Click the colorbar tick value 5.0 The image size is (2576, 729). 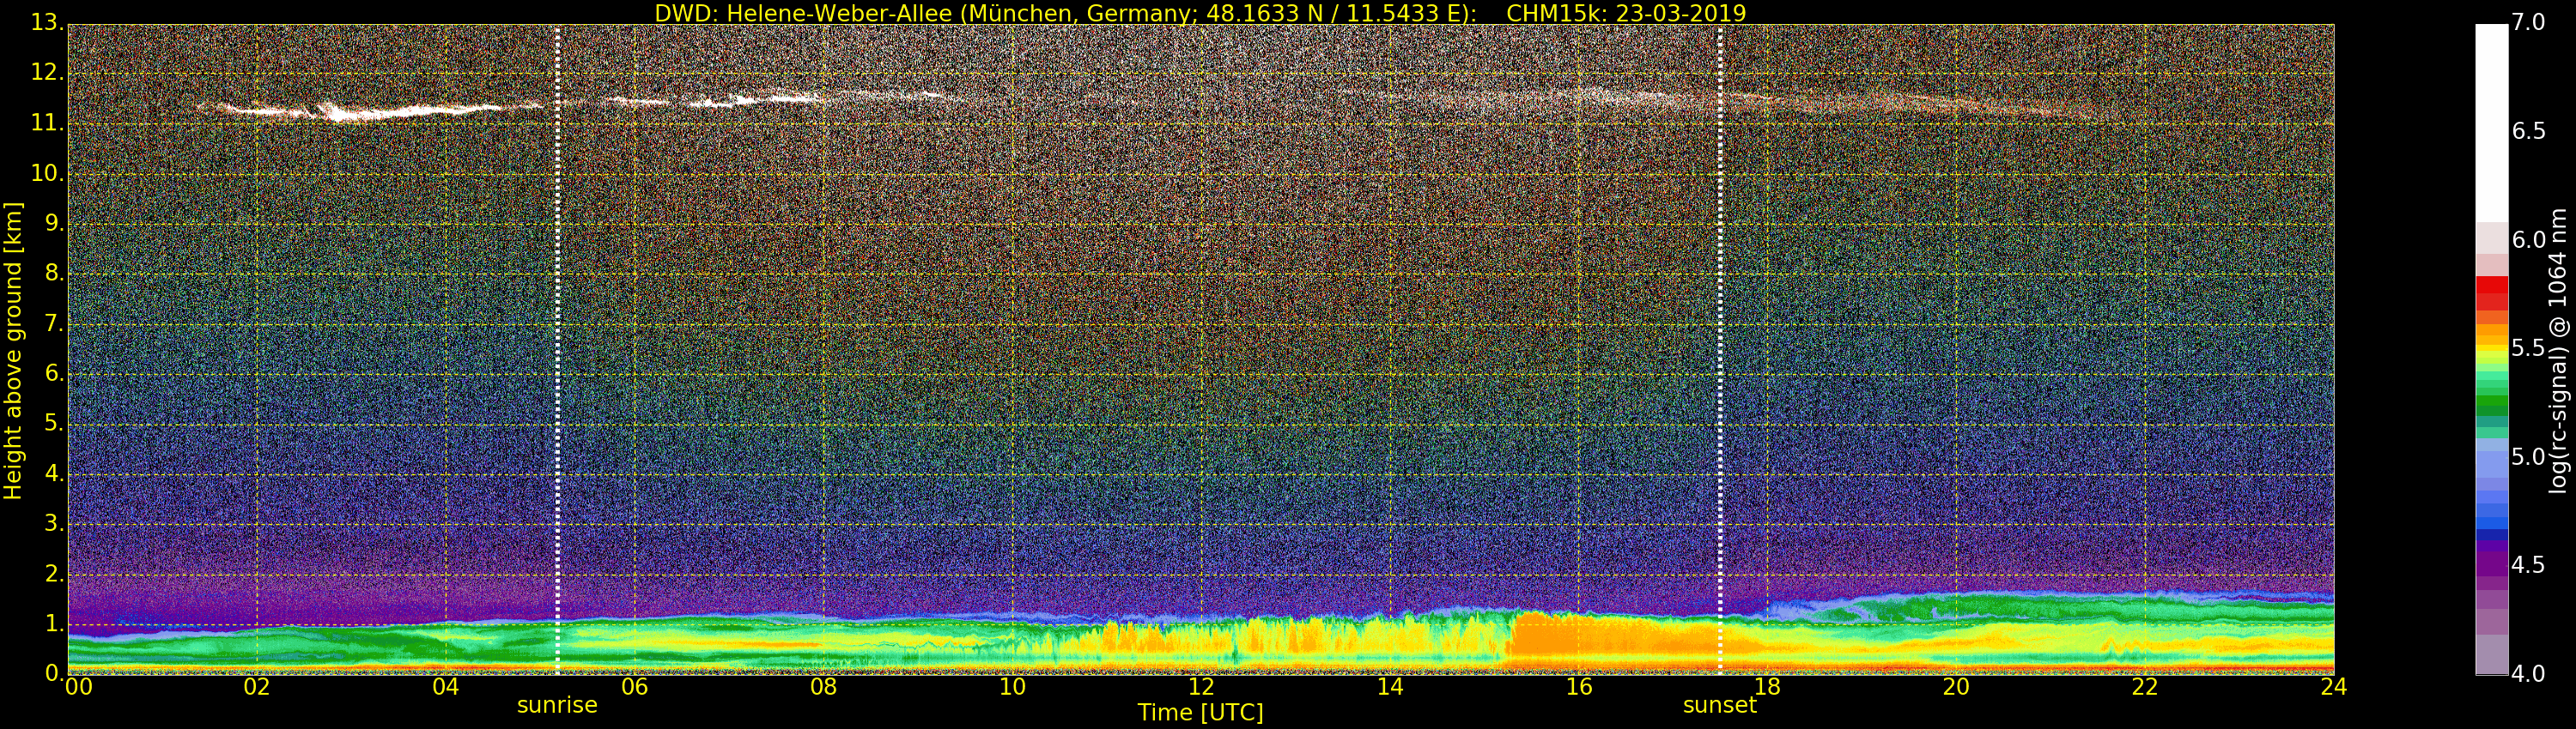click(x=2529, y=456)
